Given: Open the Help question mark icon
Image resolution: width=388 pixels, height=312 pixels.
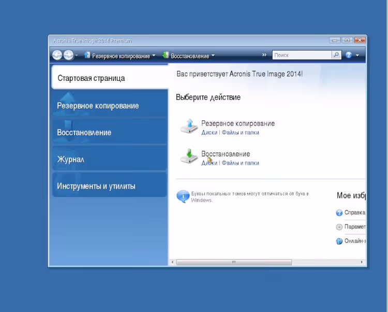Looking at the screenshot, I should tap(349, 55).
